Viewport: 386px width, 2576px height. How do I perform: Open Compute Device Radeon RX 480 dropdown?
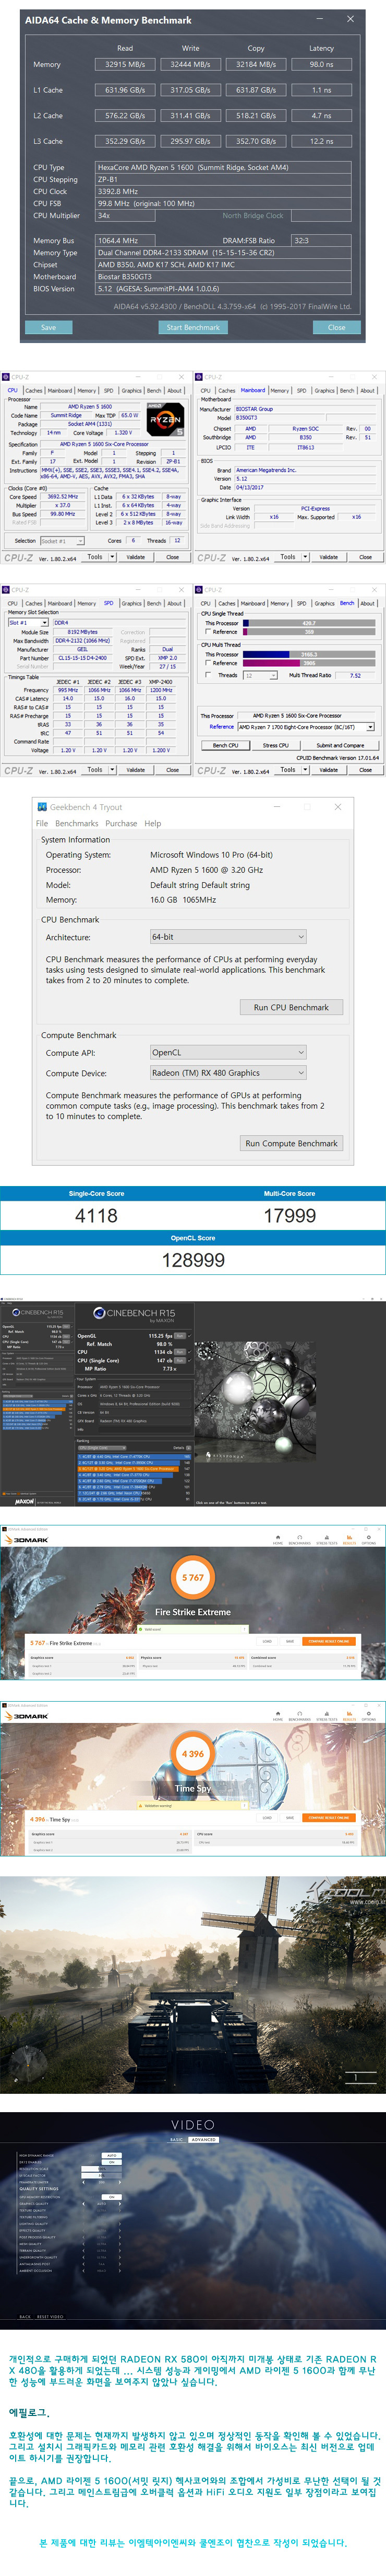coord(227,1073)
